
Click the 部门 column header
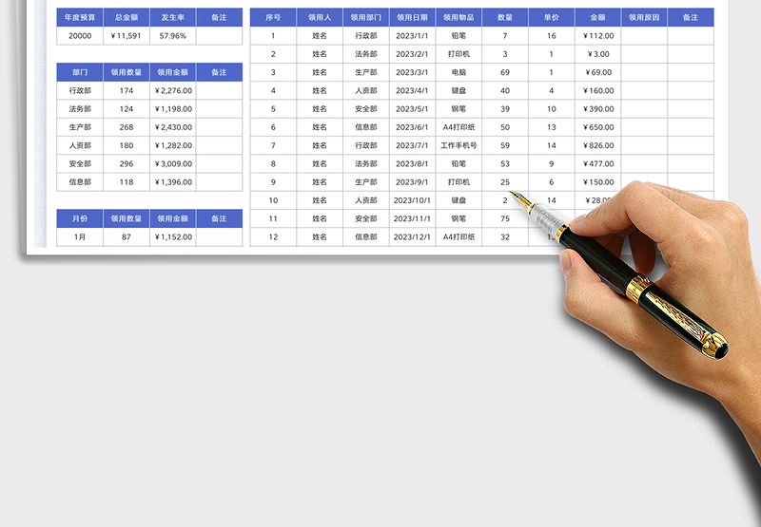click(x=80, y=72)
